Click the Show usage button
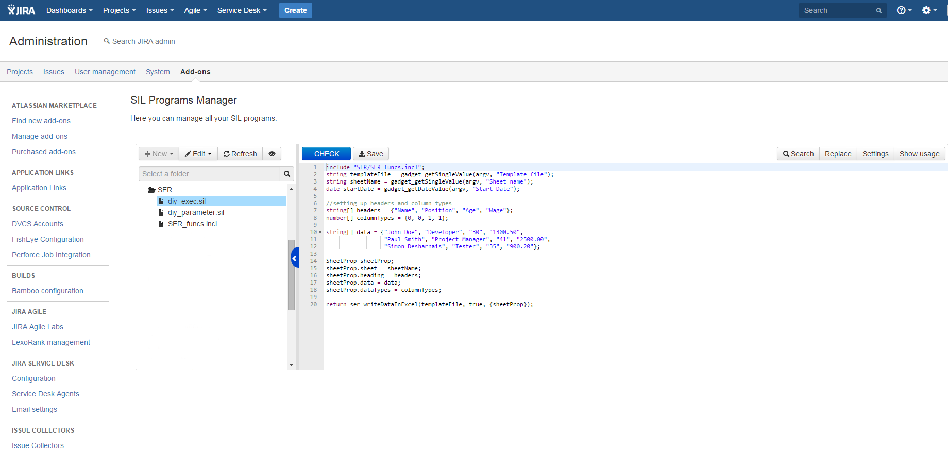Screen dimensions: 948x464 (920, 154)
